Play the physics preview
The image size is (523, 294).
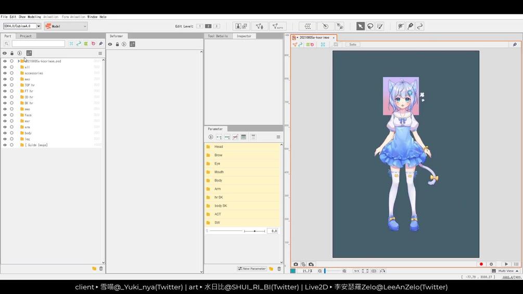tap(506, 264)
